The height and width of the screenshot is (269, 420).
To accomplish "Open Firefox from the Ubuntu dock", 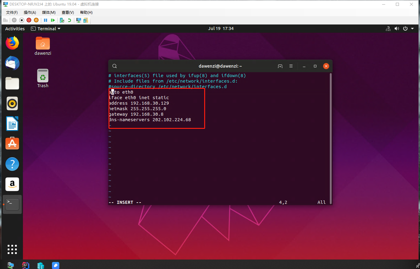I will coord(12,43).
